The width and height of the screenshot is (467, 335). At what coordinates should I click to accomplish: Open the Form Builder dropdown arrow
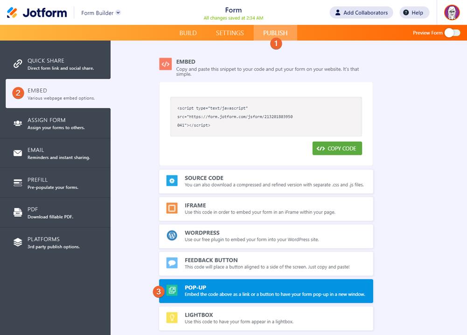point(118,13)
